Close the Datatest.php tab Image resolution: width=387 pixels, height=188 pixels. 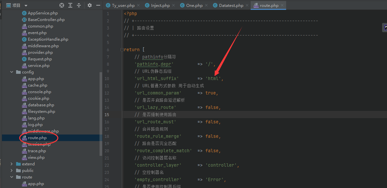coord(247,6)
